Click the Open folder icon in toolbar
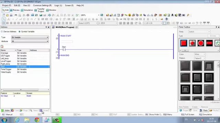Screen dimensions: 220x123 [x=7, y=15]
